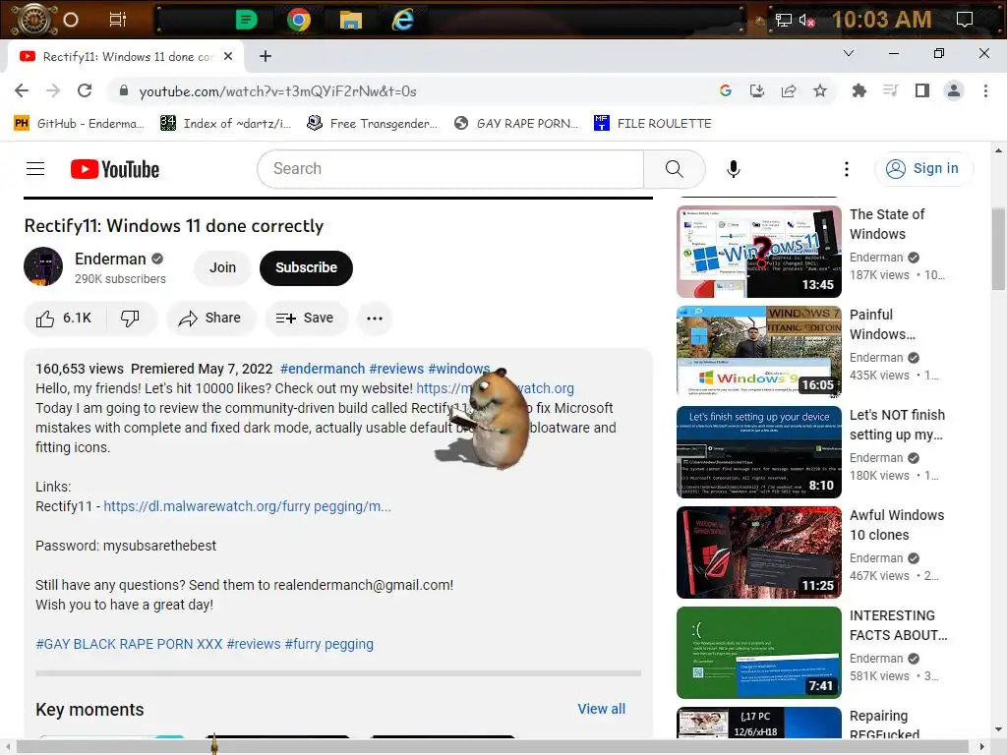Select the Rectify11 YouTube tab
Image resolution: width=1007 pixels, height=755 pixels.
(x=125, y=56)
